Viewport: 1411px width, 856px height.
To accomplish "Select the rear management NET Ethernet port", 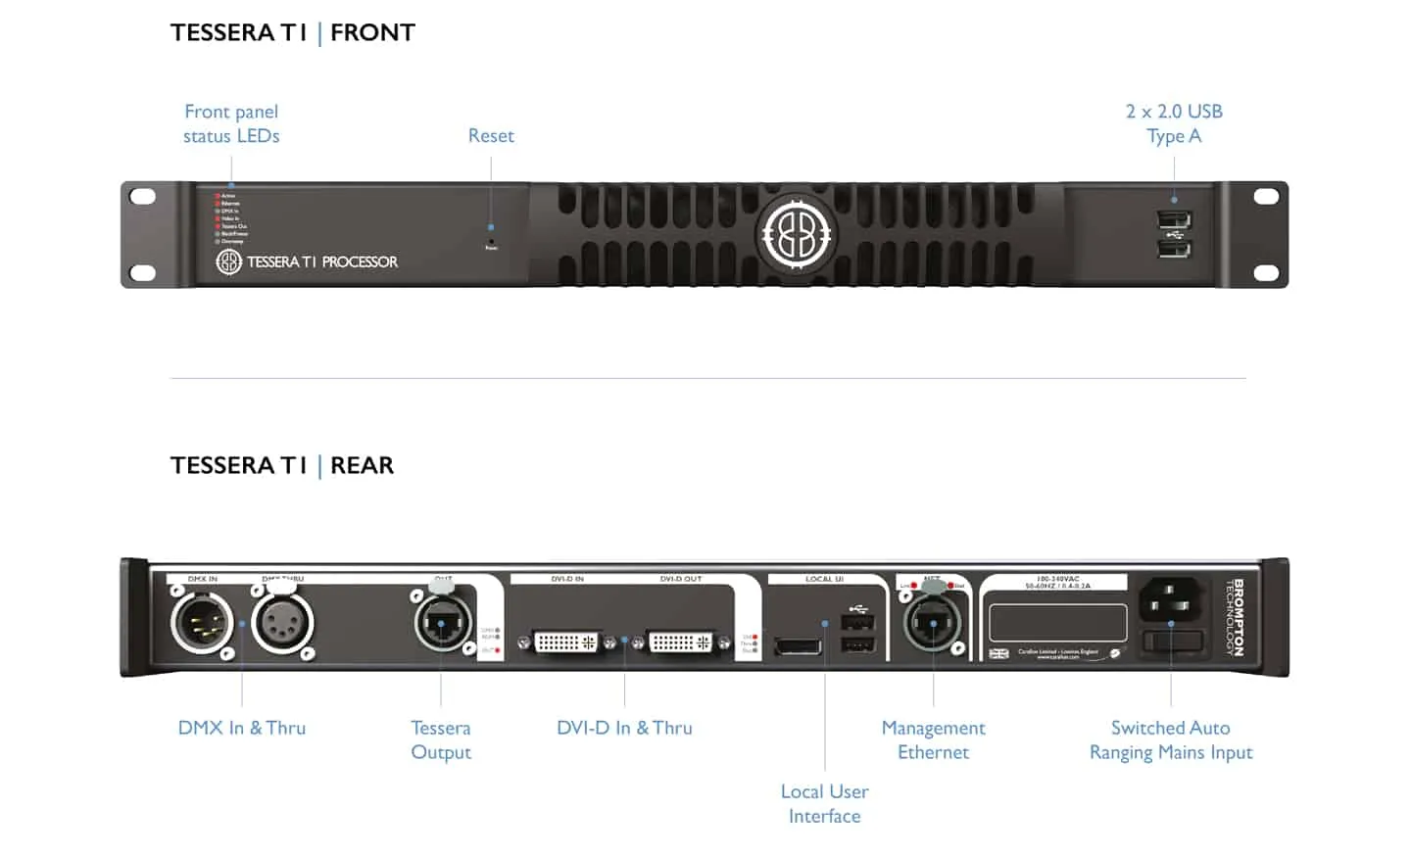I will [x=933, y=624].
